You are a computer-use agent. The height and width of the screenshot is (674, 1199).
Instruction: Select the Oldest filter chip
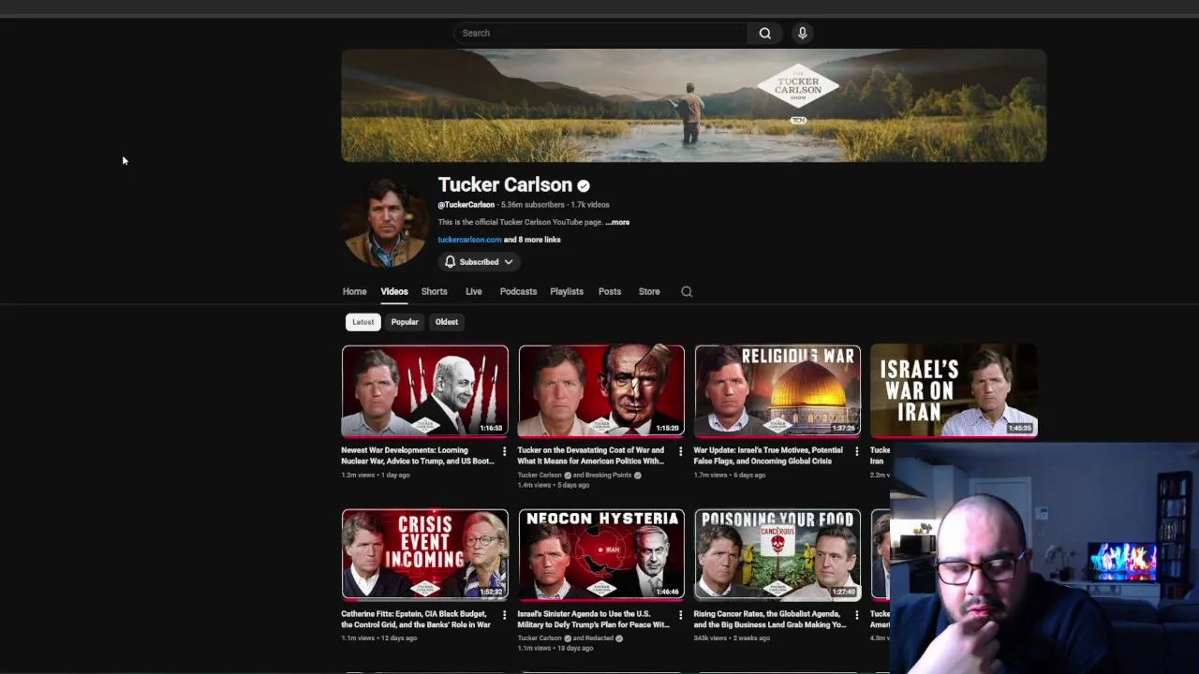[x=447, y=322]
